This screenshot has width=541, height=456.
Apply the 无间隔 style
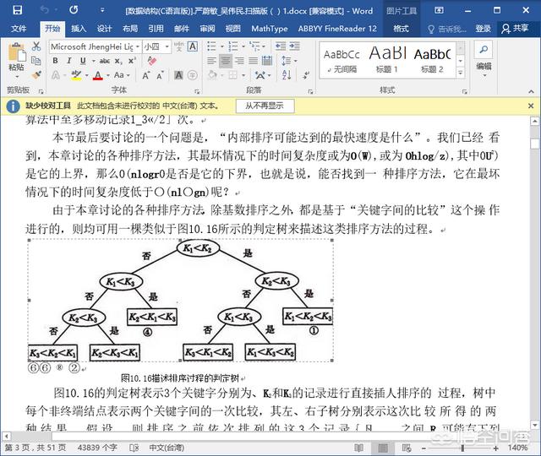pyautogui.click(x=342, y=61)
